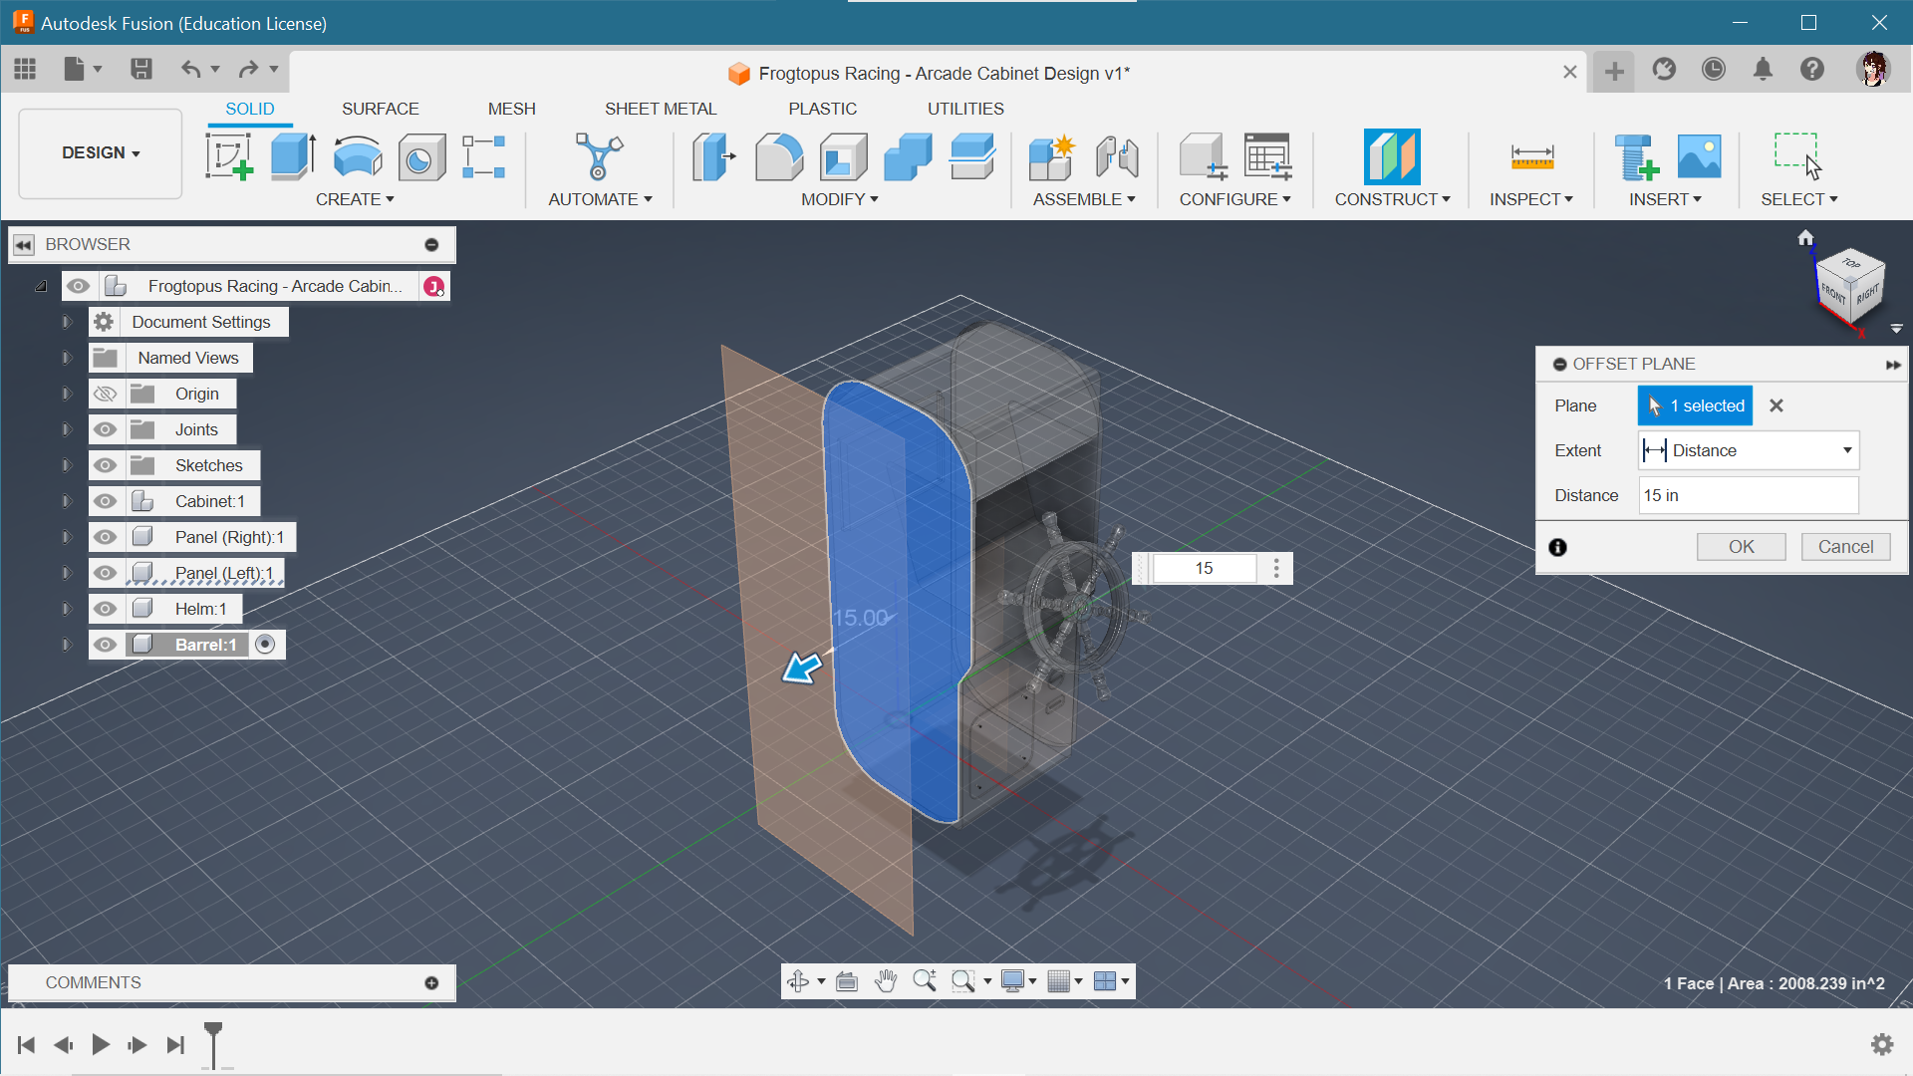Viewport: 1913px width, 1076px height.
Task: Select the Revolve tool
Action: (x=358, y=156)
